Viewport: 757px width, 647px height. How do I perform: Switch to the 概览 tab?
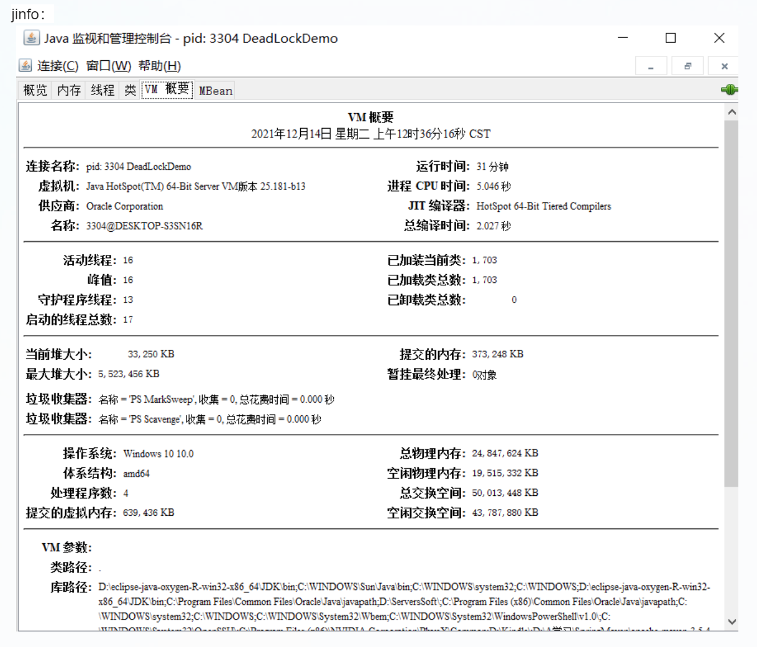point(35,90)
